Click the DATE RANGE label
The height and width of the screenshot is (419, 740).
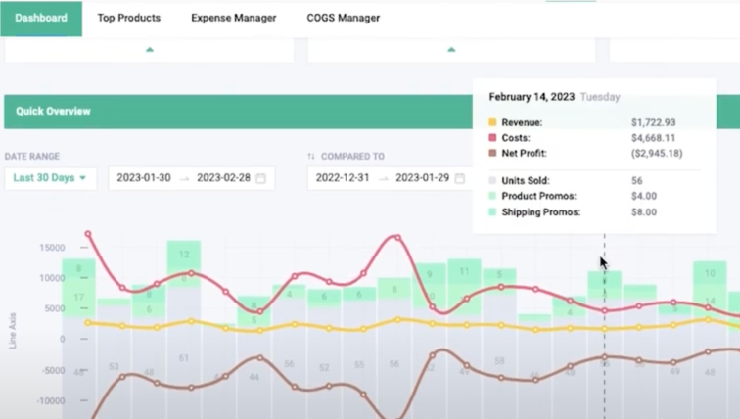(32, 157)
